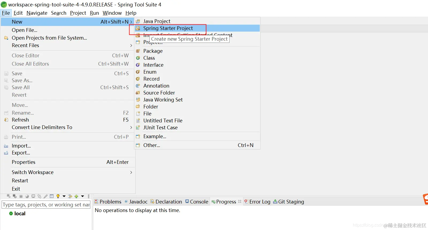
Task: Select Spring Starter Project in the New submenu
Action: (x=197, y=28)
